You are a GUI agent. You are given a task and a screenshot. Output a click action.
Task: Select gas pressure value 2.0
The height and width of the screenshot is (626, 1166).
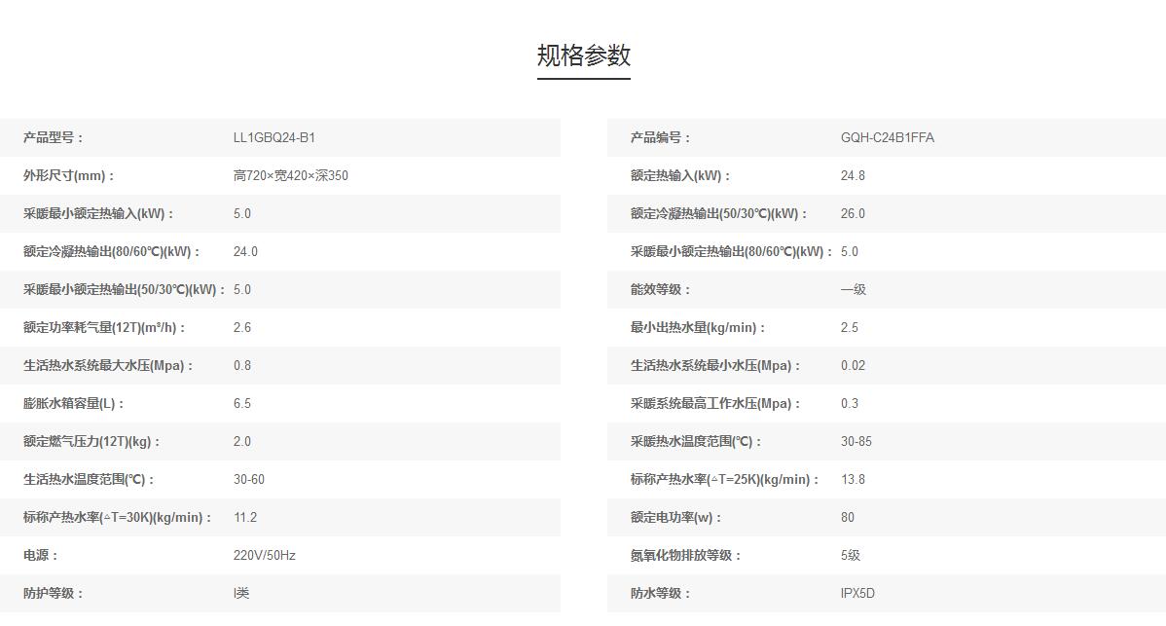[x=242, y=441]
